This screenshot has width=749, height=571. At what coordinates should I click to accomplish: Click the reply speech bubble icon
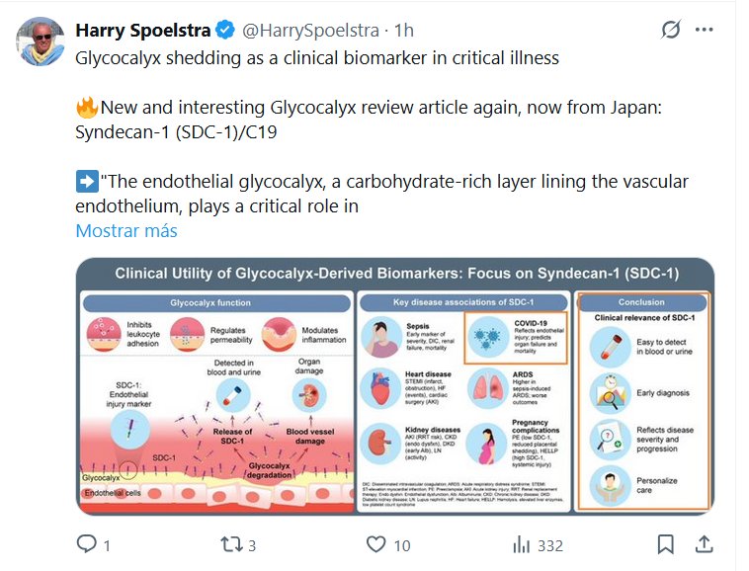click(88, 544)
